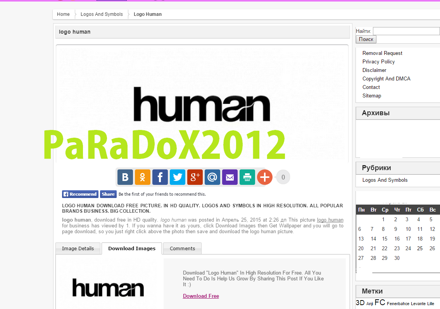Click the FC tag

pos(380,302)
